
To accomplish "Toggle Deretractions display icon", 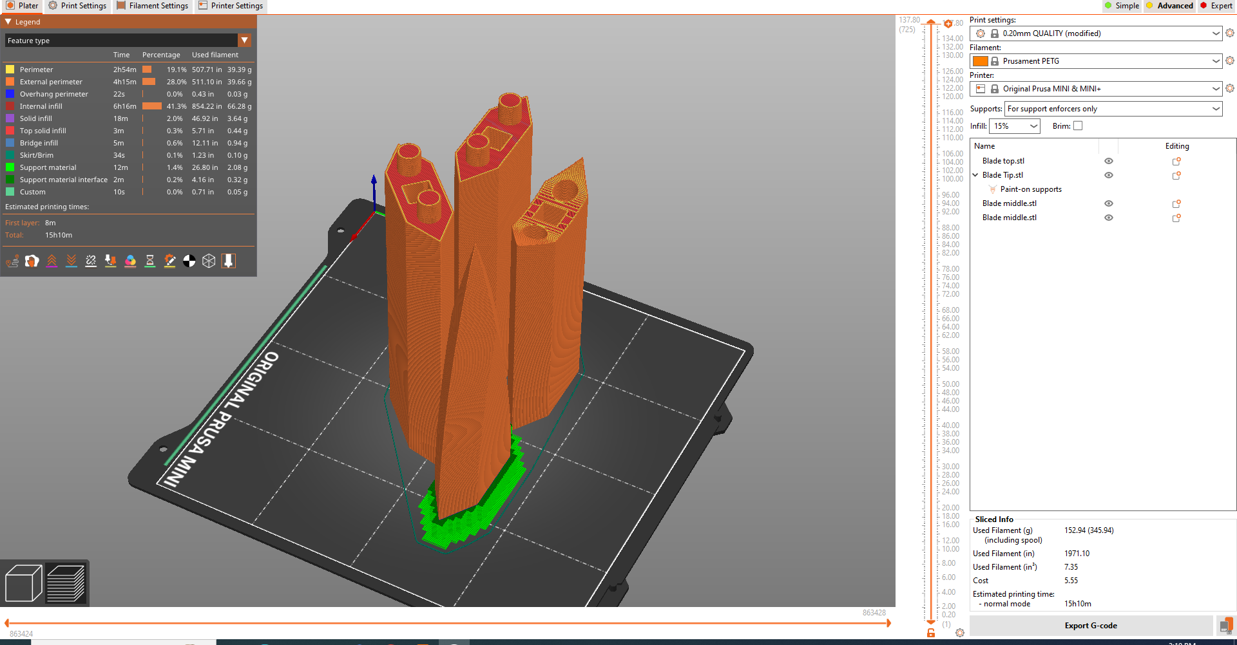I will tap(72, 261).
